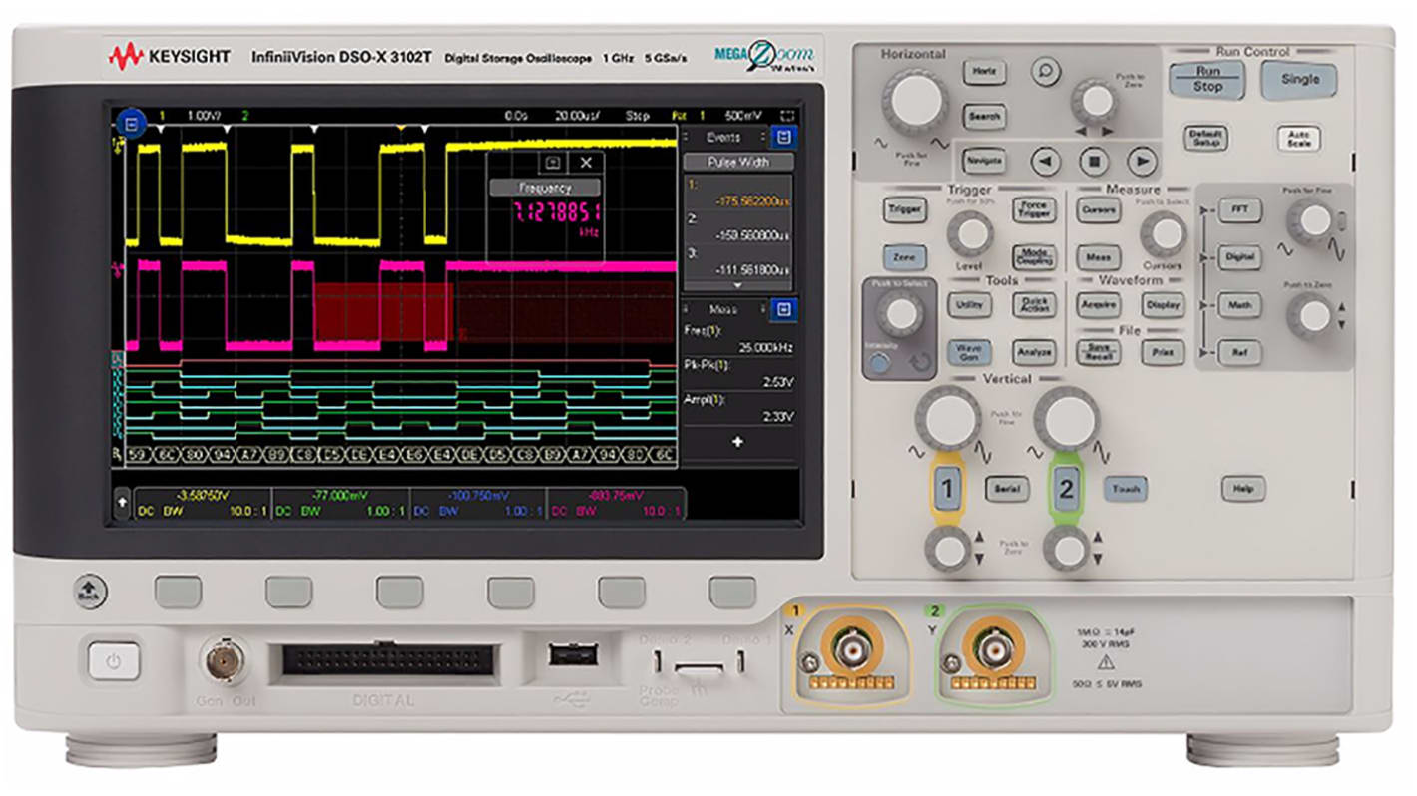Close the Frequency counter popup
Image resolution: width=1417 pixels, height=796 pixels.
586,162
